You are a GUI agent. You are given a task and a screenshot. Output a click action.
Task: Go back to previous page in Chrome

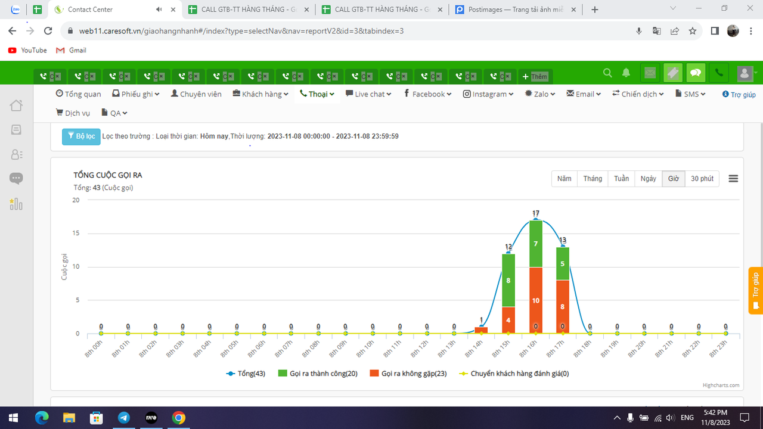pyautogui.click(x=13, y=31)
